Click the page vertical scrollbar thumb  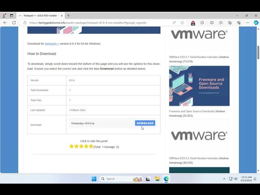click(258, 52)
